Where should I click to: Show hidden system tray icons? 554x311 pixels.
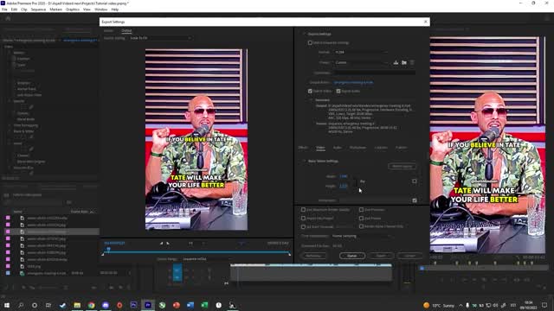(x=461, y=305)
